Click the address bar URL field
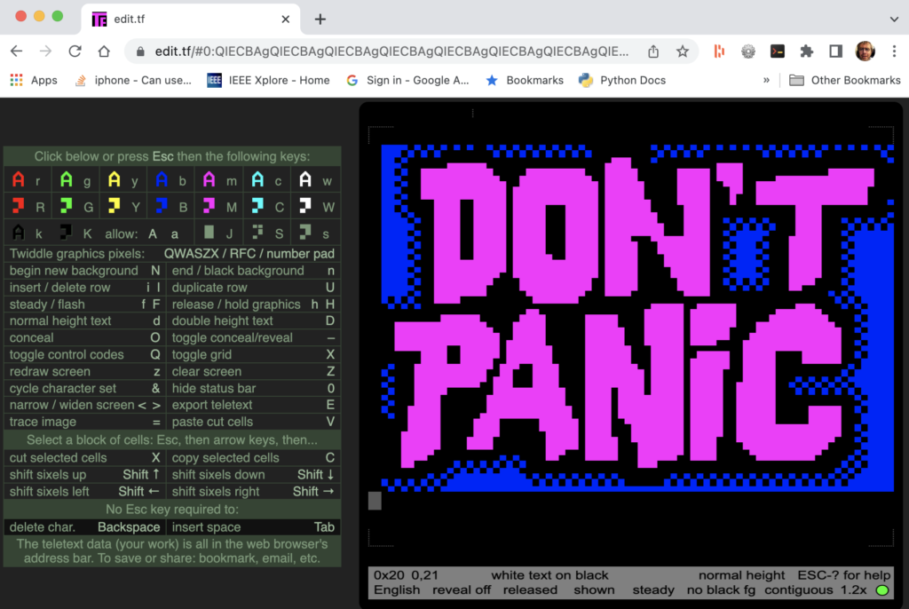 tap(391, 51)
